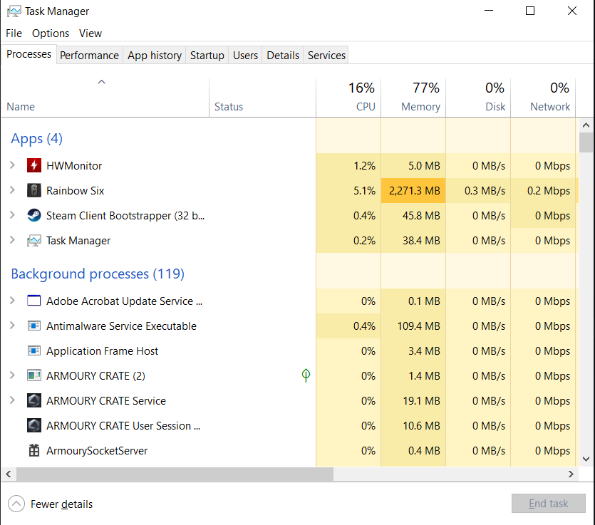
Task: Click the ArmourySocketServer gift icon
Action: click(34, 450)
